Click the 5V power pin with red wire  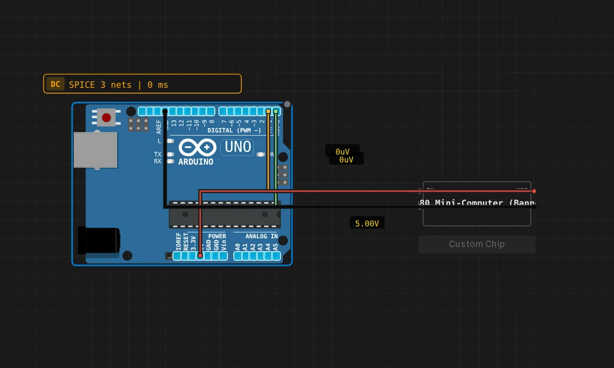[200, 256]
